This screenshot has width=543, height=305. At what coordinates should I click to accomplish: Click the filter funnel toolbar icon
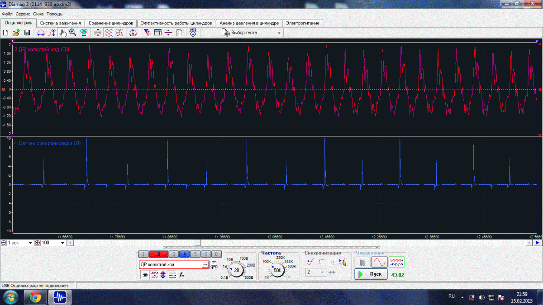(147, 33)
